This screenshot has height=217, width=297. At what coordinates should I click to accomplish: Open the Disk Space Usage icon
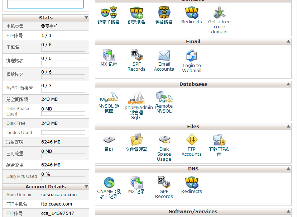click(164, 140)
